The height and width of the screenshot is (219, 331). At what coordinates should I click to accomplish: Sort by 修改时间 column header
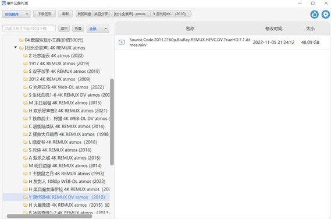click(x=273, y=29)
